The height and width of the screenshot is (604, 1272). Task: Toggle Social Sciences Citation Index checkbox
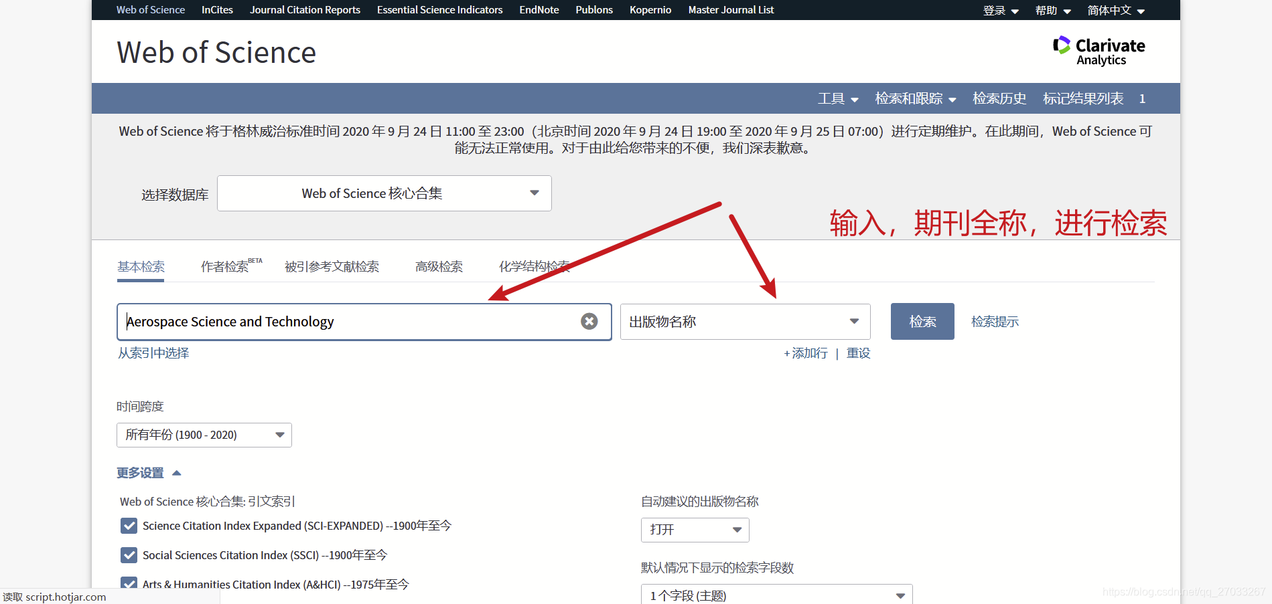tap(129, 555)
